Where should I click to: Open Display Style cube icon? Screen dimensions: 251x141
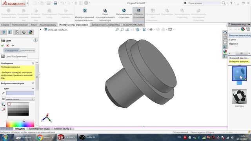[x=144, y=30]
